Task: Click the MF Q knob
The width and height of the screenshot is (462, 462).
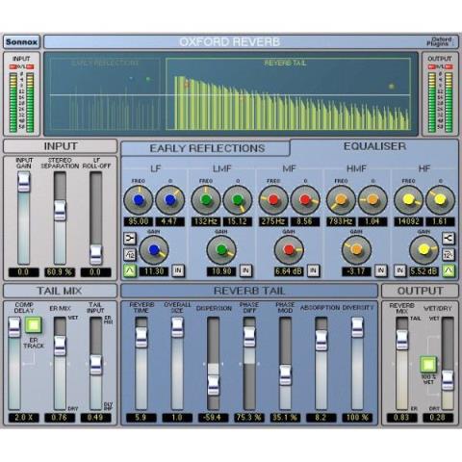Action: click(305, 200)
